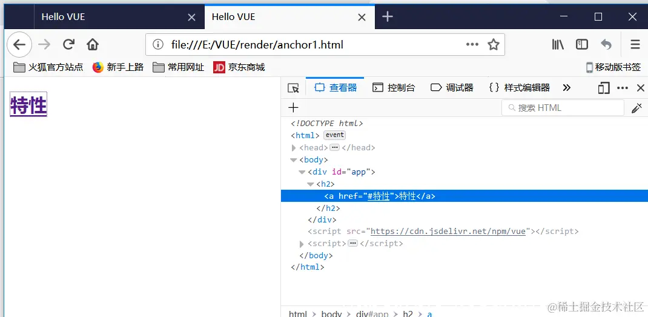
Task: Select the highlighted a href row
Action: 465,196
